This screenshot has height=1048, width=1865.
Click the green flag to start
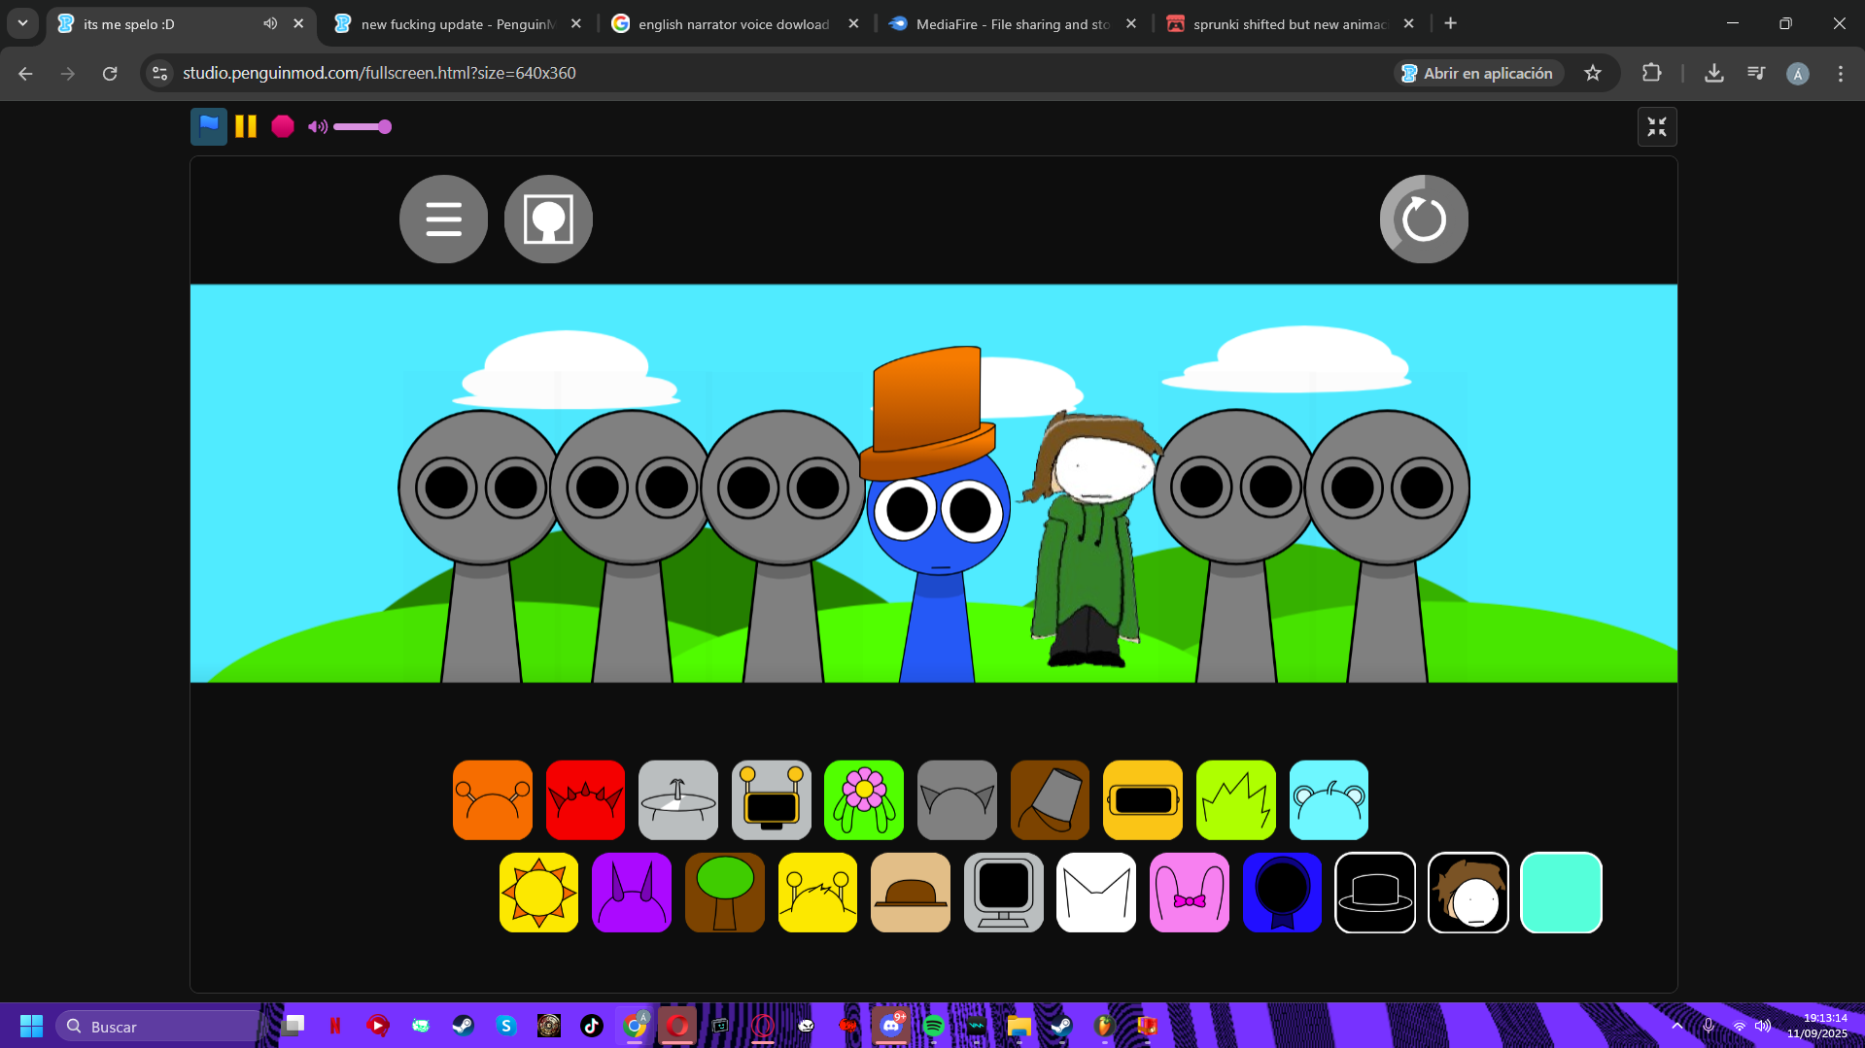[208, 126]
